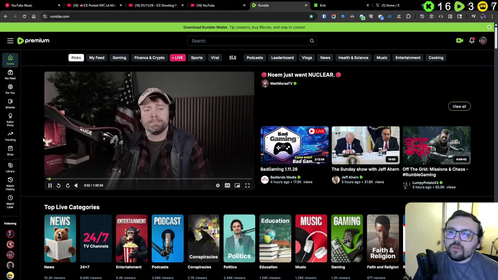This screenshot has height=280, width=498.
Task: Select the Viral tab
Action: point(215,58)
